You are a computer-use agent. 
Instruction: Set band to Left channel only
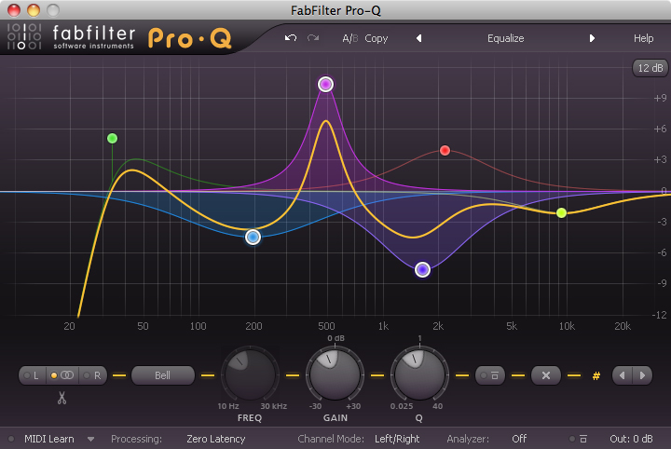tap(34, 375)
